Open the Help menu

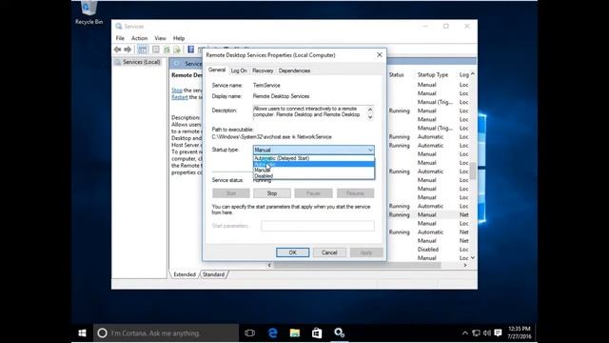179,38
